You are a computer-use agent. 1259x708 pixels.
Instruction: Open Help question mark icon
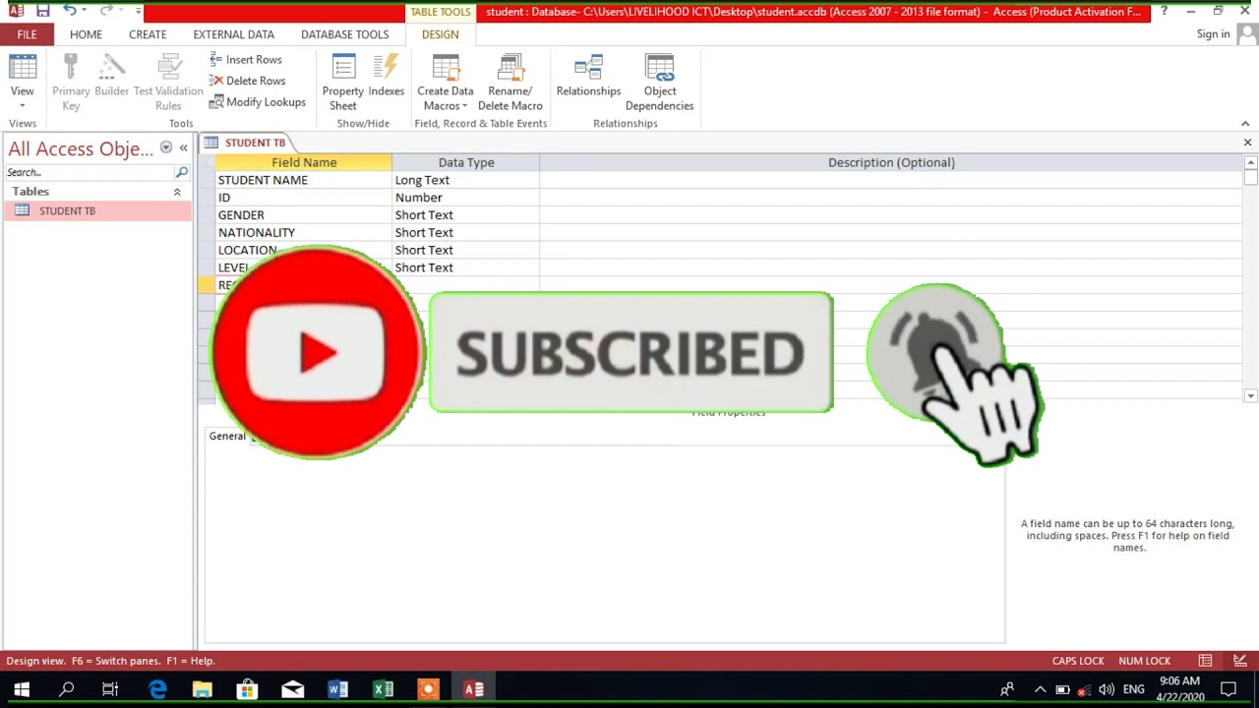point(1164,11)
